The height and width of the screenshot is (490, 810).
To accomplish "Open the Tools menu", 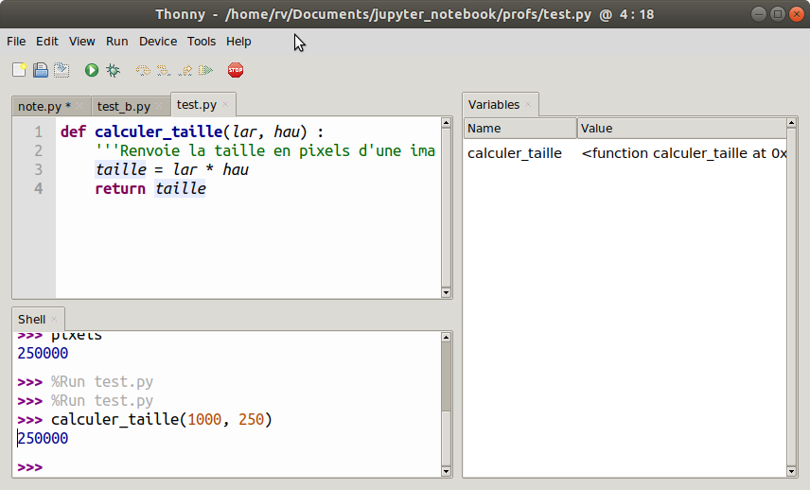I will 201,42.
